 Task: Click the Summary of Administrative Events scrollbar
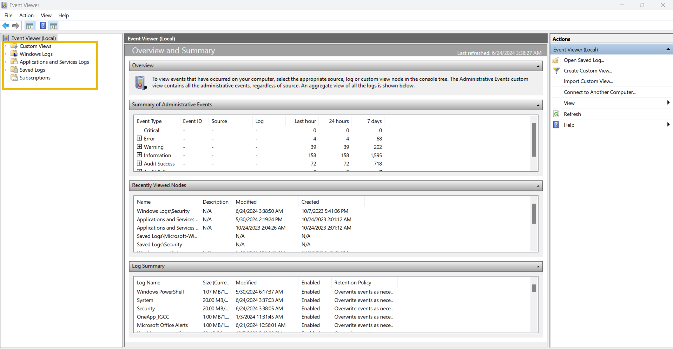(x=534, y=140)
